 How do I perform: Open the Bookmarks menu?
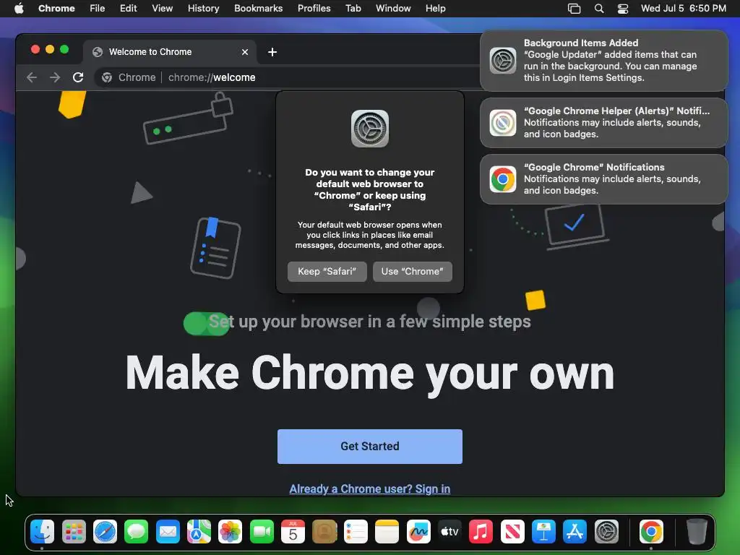point(259,9)
